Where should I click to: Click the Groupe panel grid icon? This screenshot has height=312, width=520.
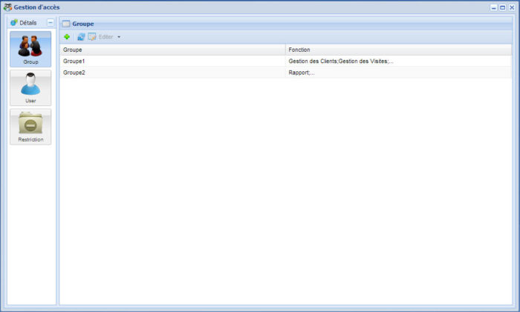[66, 24]
